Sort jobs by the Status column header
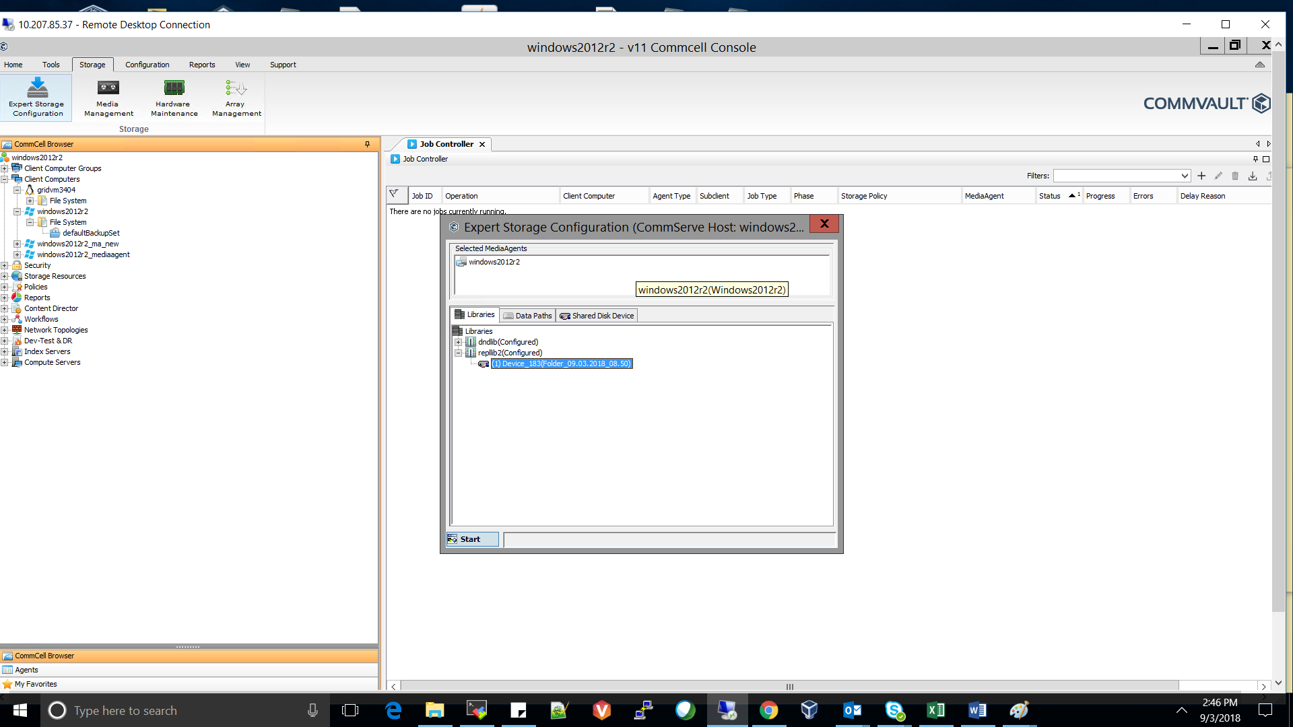 coord(1051,195)
